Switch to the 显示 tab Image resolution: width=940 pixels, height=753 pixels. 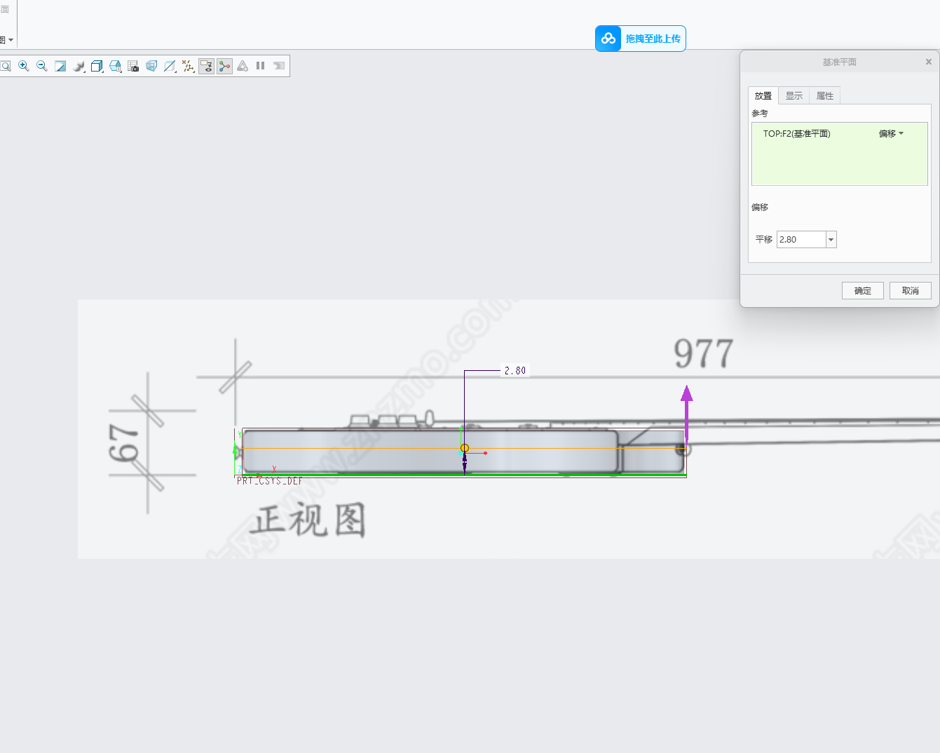794,96
